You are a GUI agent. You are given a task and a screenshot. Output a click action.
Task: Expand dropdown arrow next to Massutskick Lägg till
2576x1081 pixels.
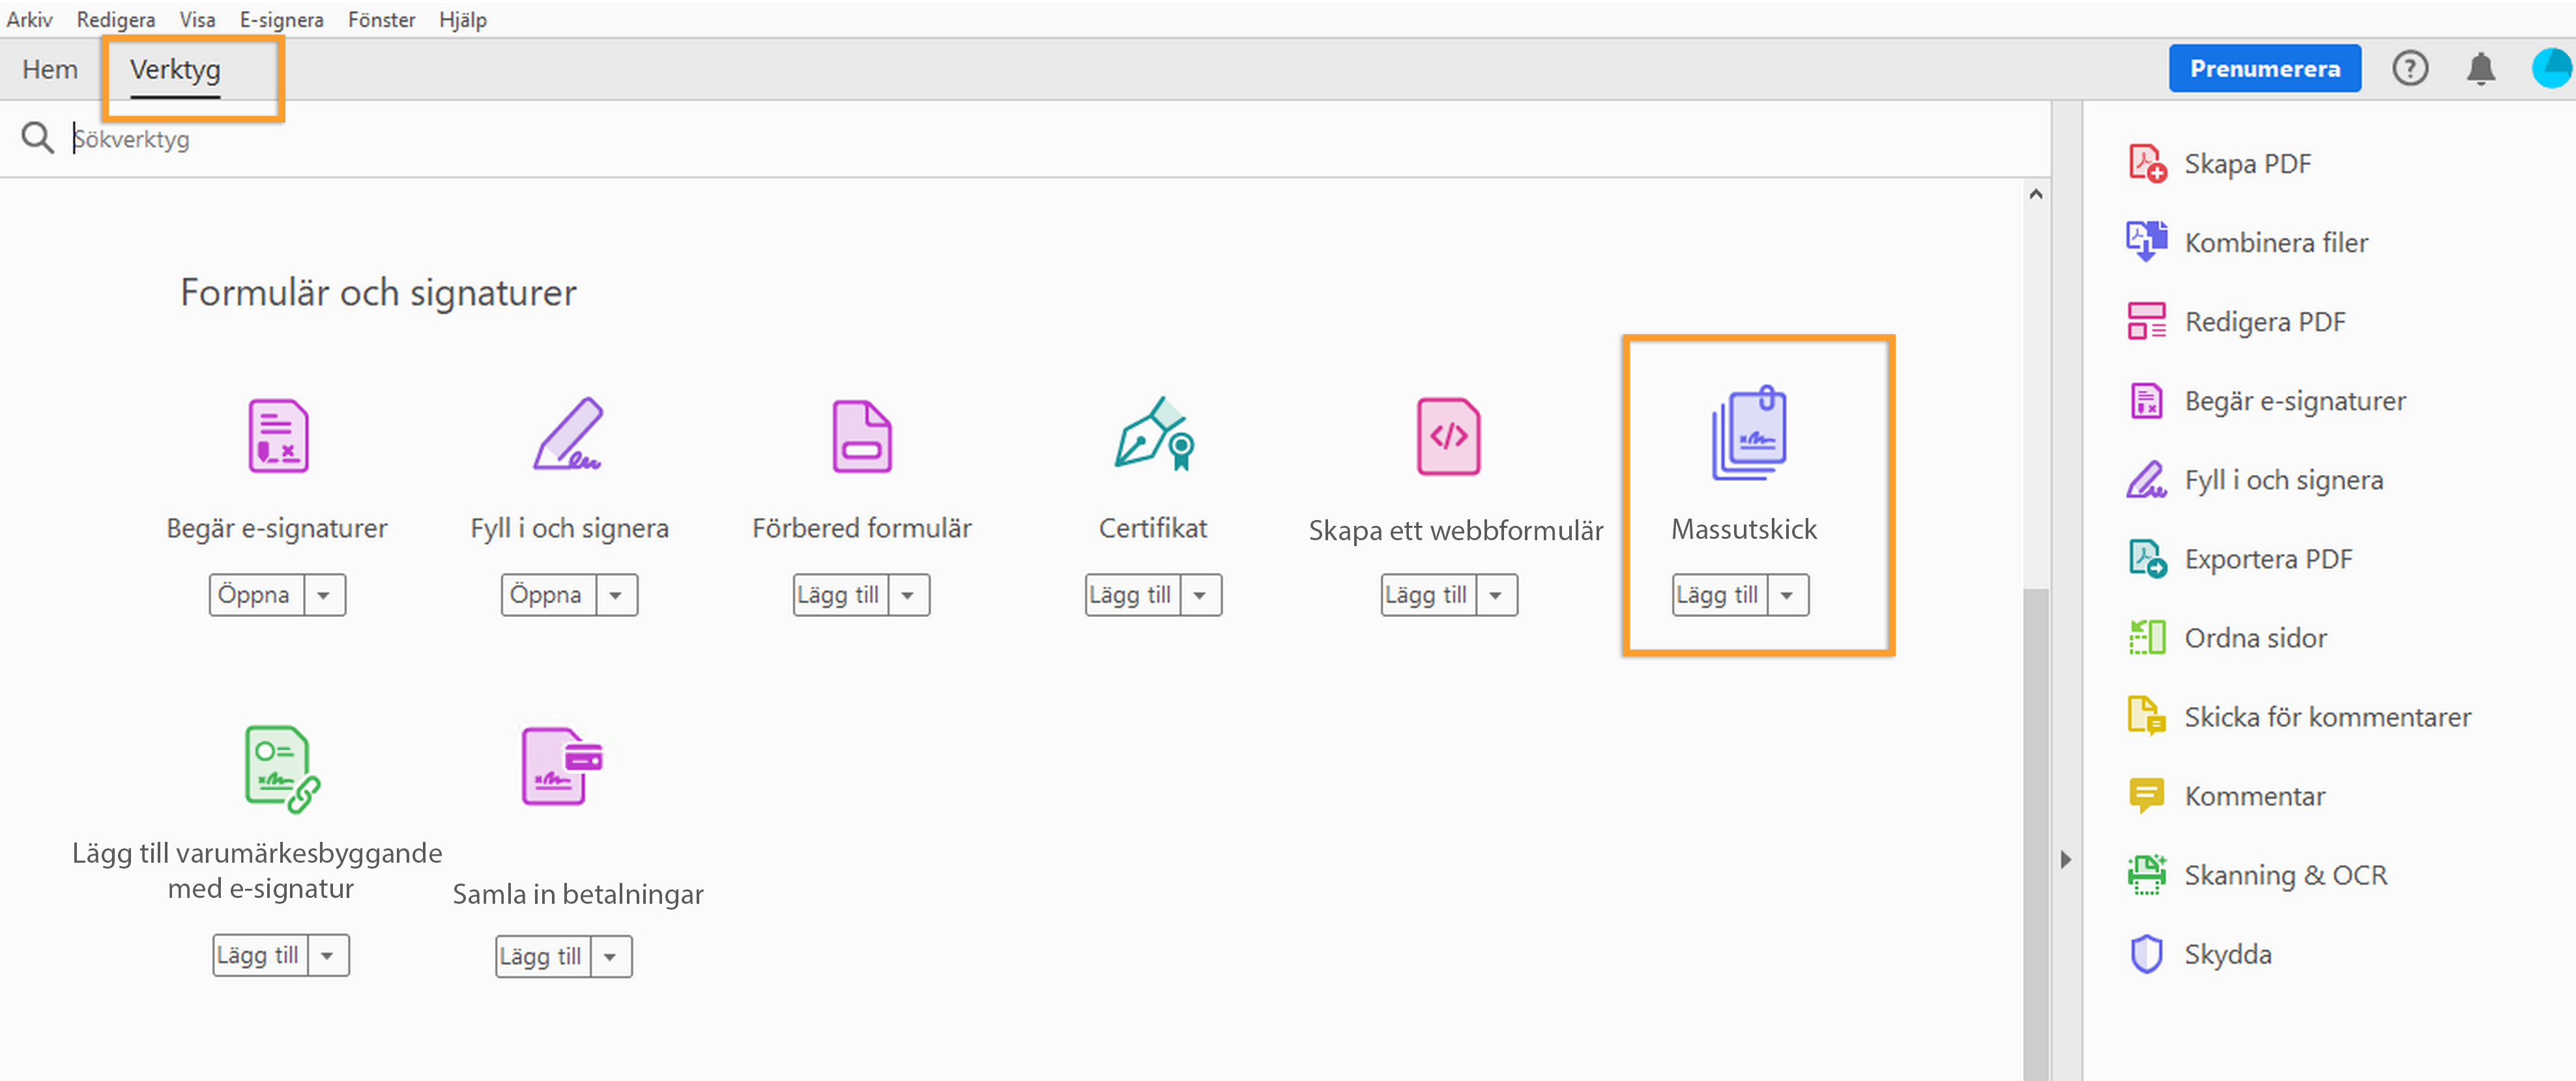pyautogui.click(x=1786, y=595)
